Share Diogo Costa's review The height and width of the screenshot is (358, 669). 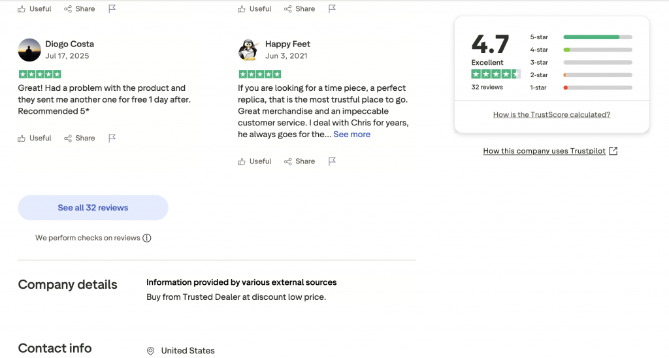click(x=80, y=138)
